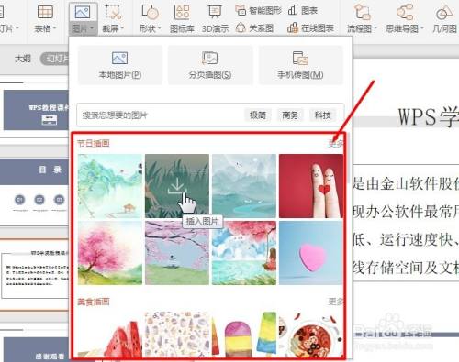
Task: Switch to the 大纲 outline tab
Action: pyautogui.click(x=23, y=59)
